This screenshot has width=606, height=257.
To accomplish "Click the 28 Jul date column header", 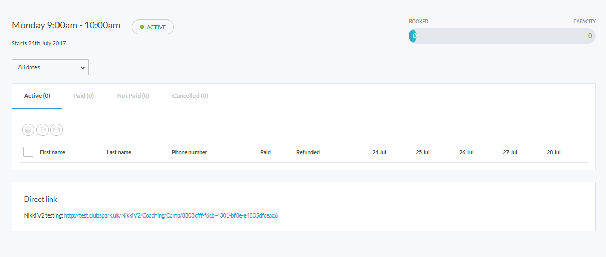I will [x=554, y=152].
